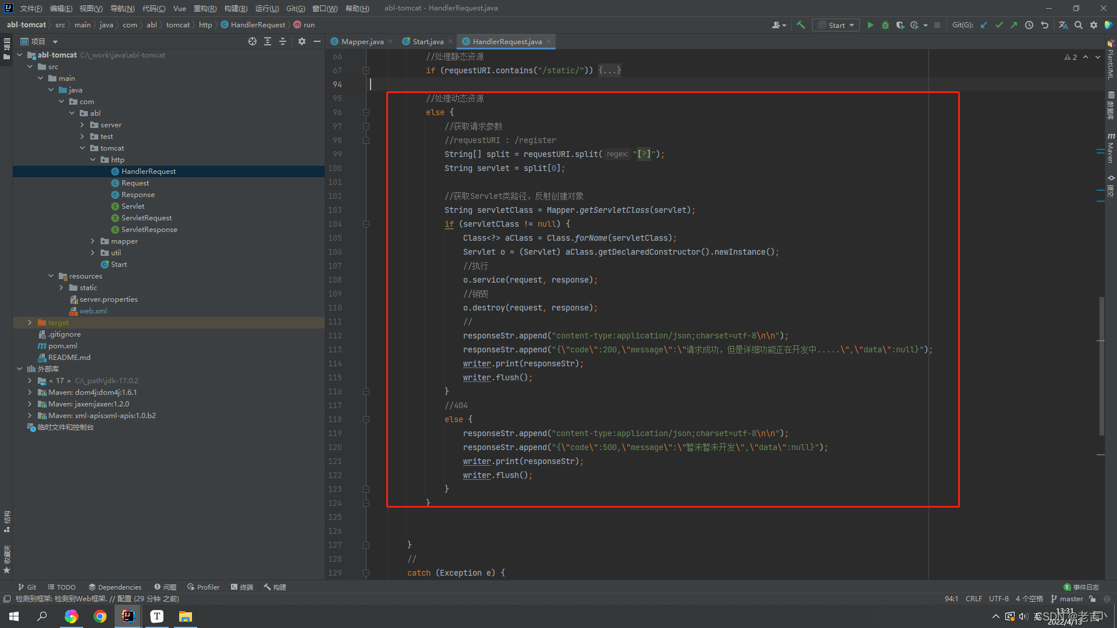The image size is (1117, 628).
Task: Toggle fold on line 67 if-block
Action: click(x=366, y=70)
